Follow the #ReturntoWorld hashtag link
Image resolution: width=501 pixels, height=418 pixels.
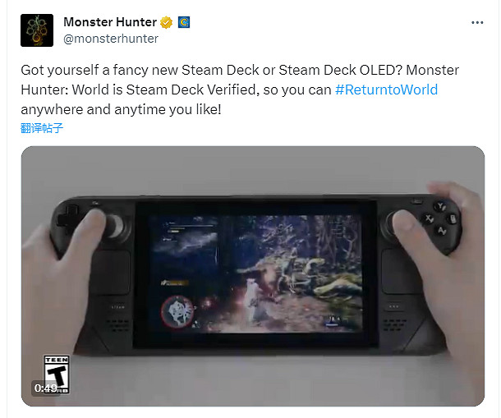pyautogui.click(x=386, y=90)
